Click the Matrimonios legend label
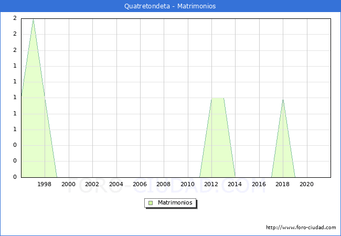The height and width of the screenshot is (236, 341). click(175, 202)
